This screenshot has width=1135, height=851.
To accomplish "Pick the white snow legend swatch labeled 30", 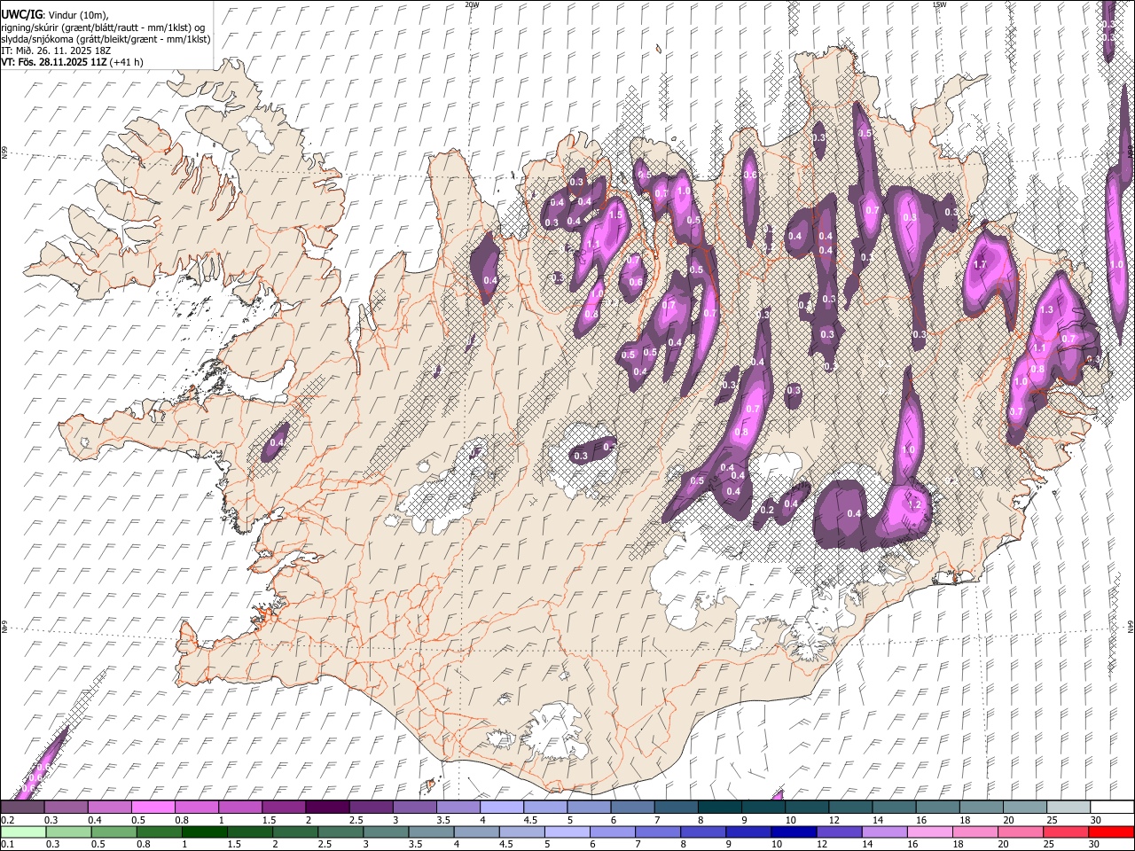I will point(1112,808).
